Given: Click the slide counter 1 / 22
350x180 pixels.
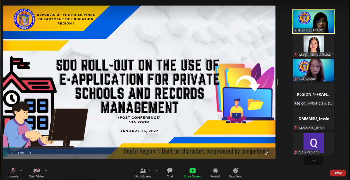Looking at the screenshot, I should 21,153.
